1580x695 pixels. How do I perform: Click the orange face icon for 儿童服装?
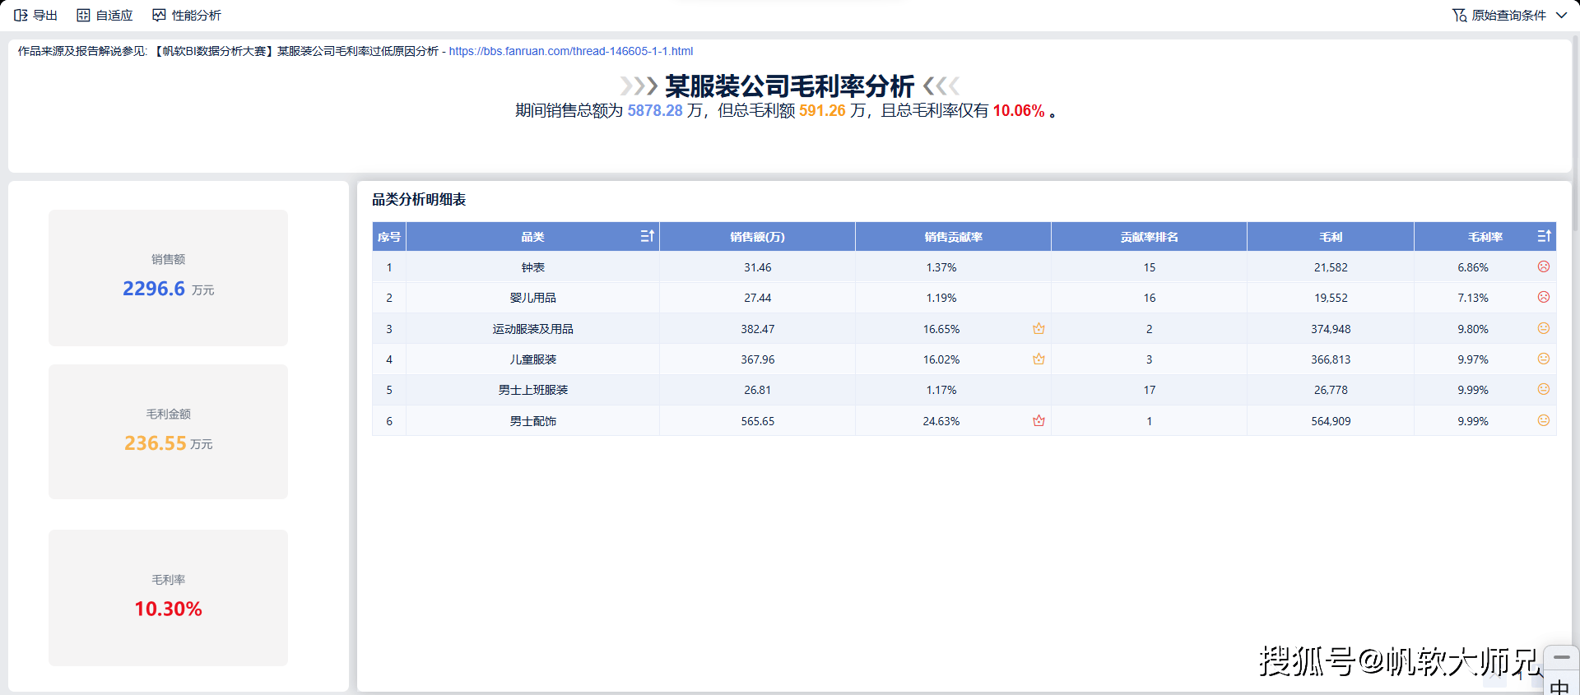[1544, 359]
